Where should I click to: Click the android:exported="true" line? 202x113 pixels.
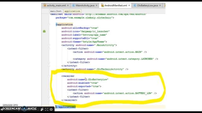tap(84, 87)
